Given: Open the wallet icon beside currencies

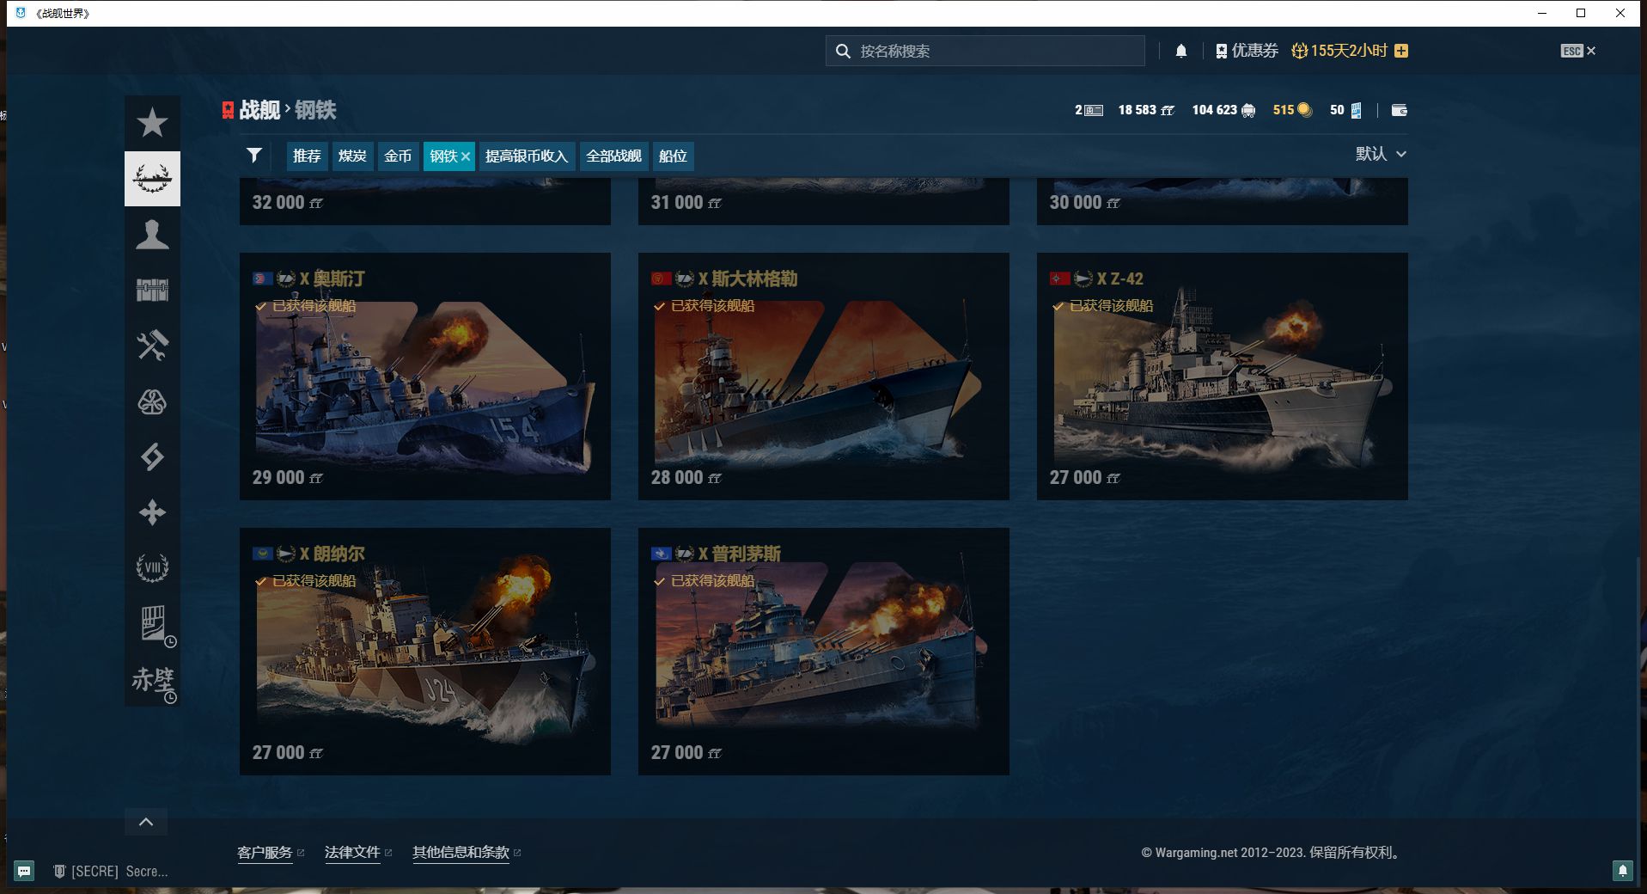Looking at the screenshot, I should point(1399,110).
